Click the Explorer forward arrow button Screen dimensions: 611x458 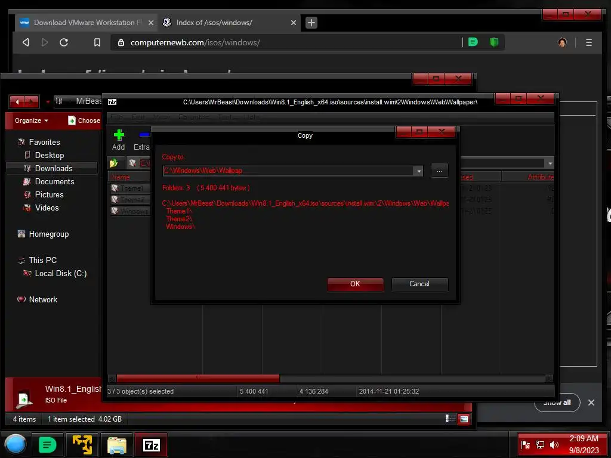click(x=32, y=101)
